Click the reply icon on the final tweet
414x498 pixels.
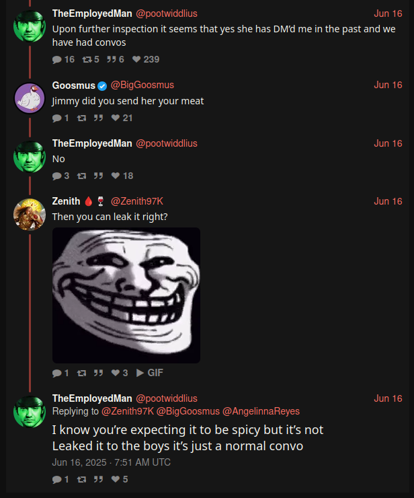(56, 479)
